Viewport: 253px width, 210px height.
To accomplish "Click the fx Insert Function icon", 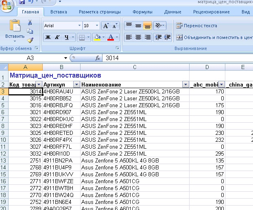I will click(98, 58).
